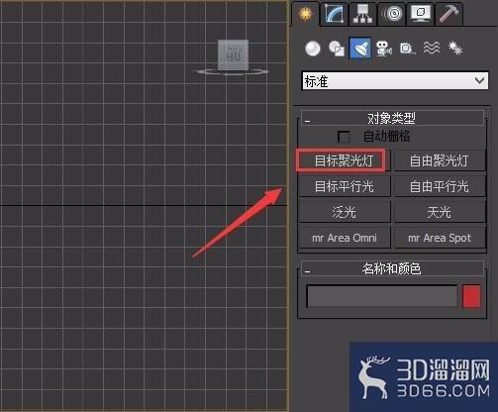The width and height of the screenshot is (498, 412).
Task: Click the 目标平行光 button
Action: [345, 186]
